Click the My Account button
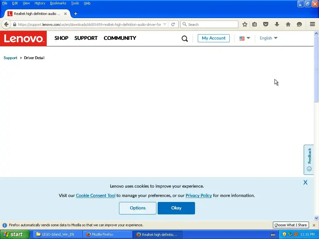 pos(214,38)
